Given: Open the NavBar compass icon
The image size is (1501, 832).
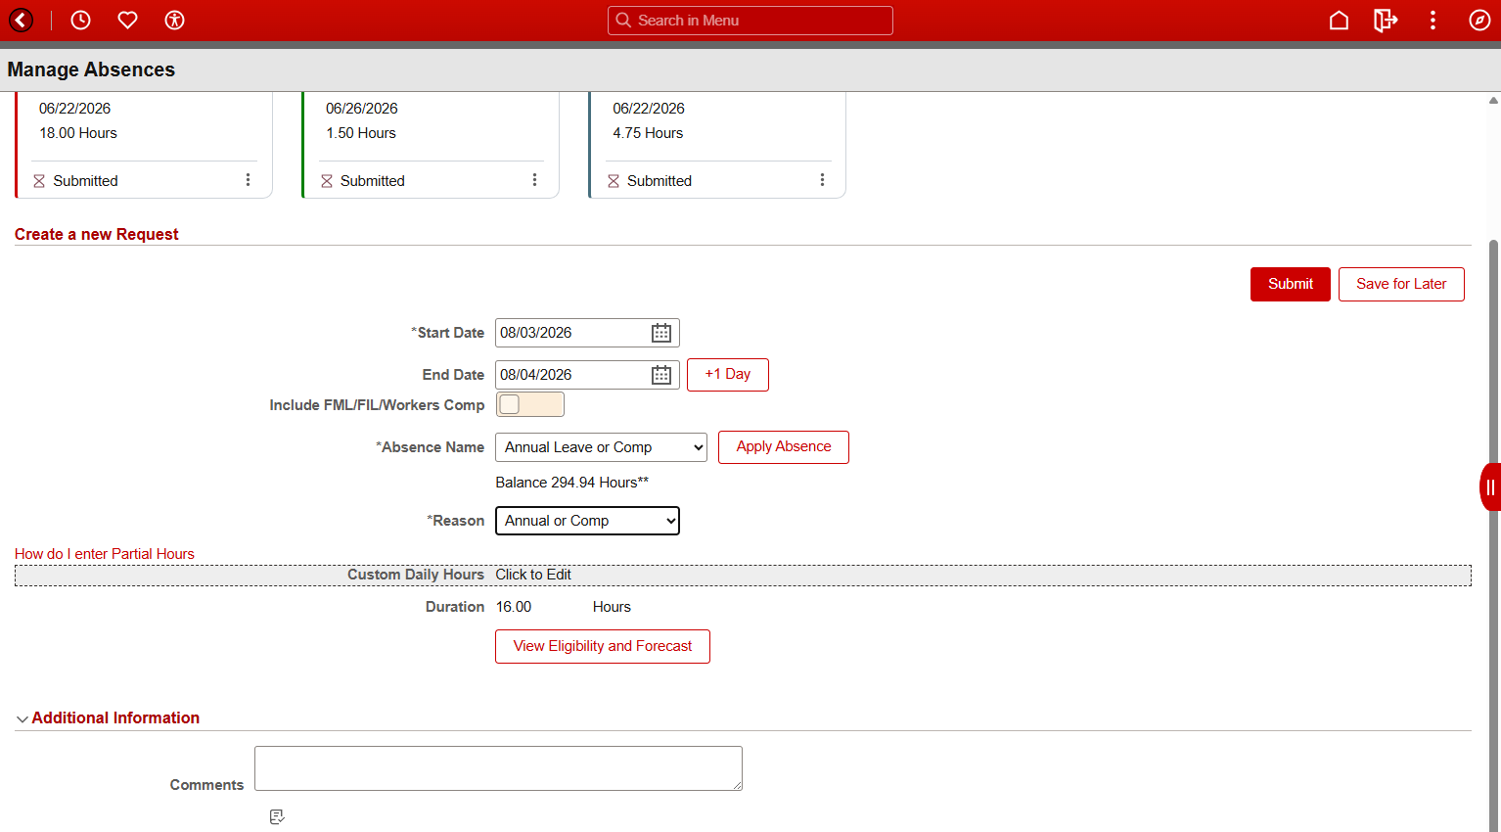Looking at the screenshot, I should [x=1479, y=20].
